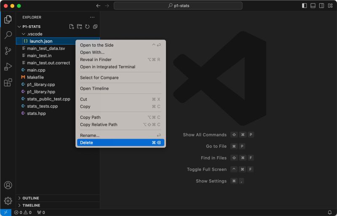Click the ports forwarded status item
Screen dimensions: 337x216
(41, 212)
